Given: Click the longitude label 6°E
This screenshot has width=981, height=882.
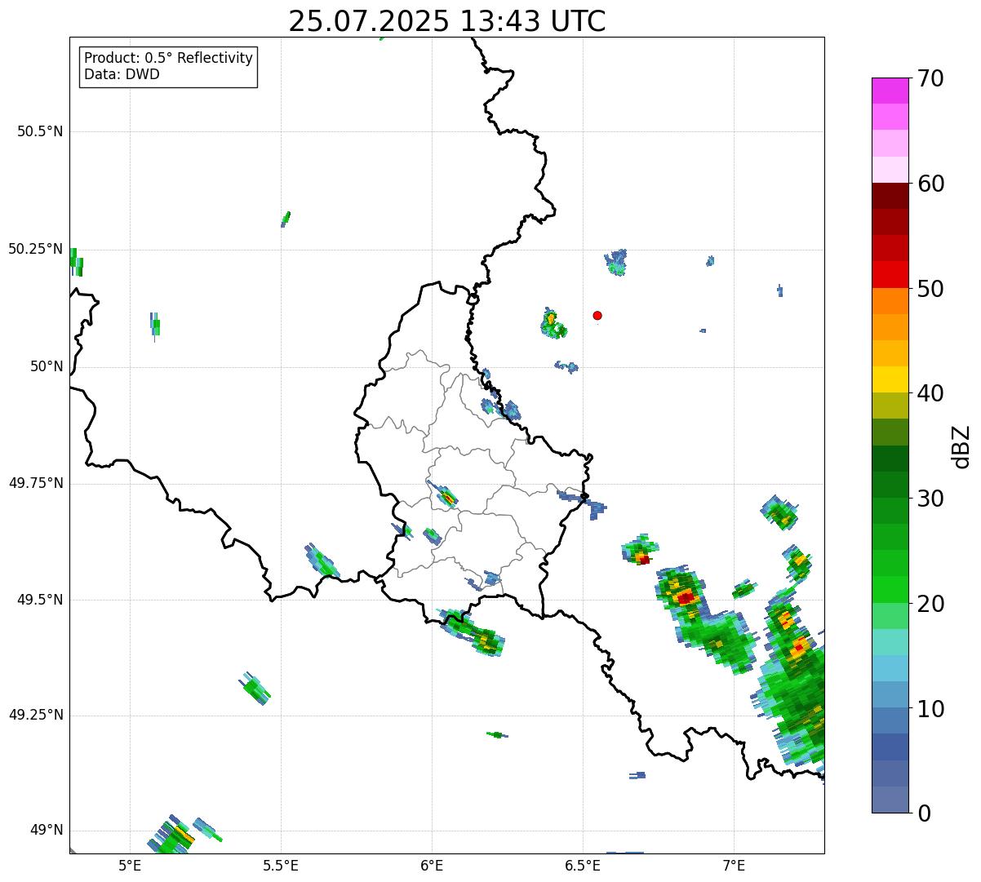Looking at the screenshot, I should coord(432,866).
